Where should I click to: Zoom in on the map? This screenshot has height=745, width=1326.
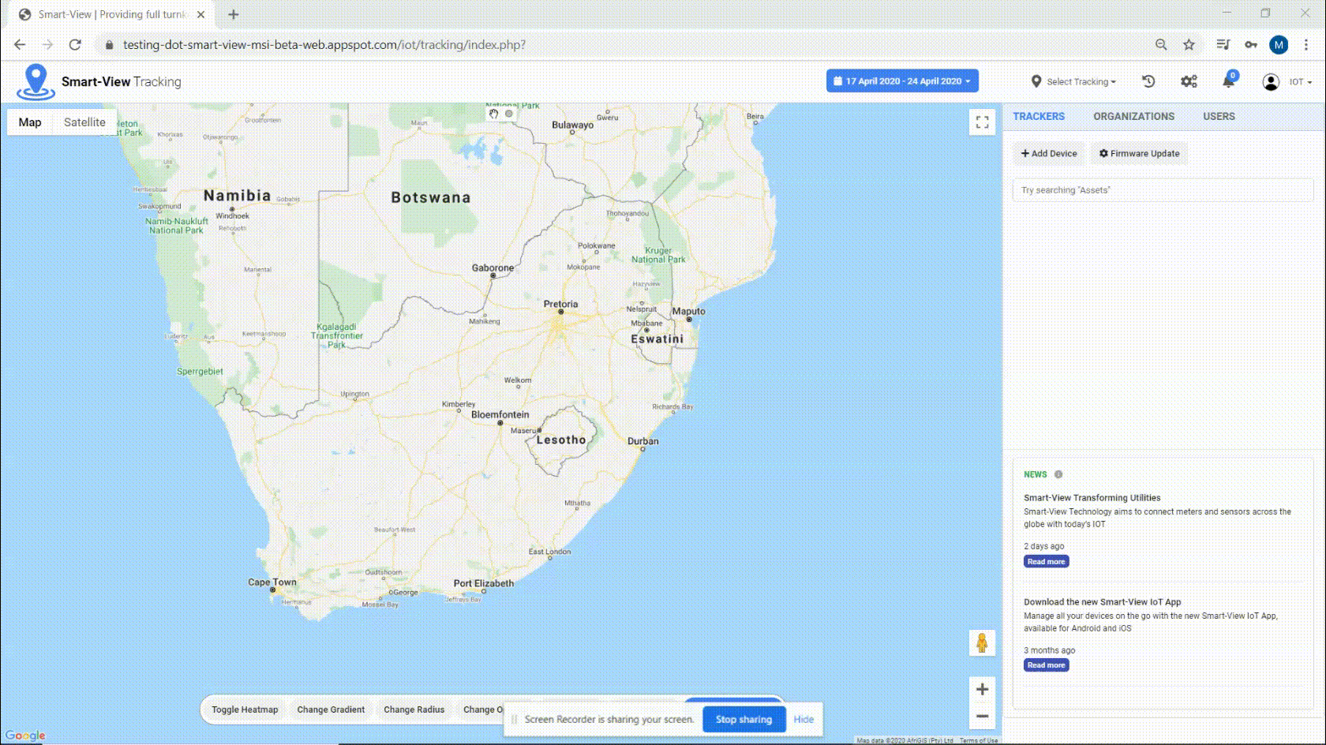982,689
